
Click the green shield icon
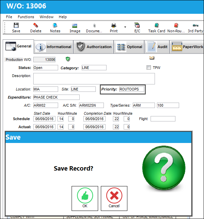click(68, 59)
